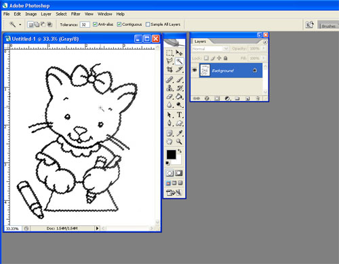Switch to Quick Mask Mode
Image resolution: width=339 pixels, height=264 pixels.
(x=179, y=173)
